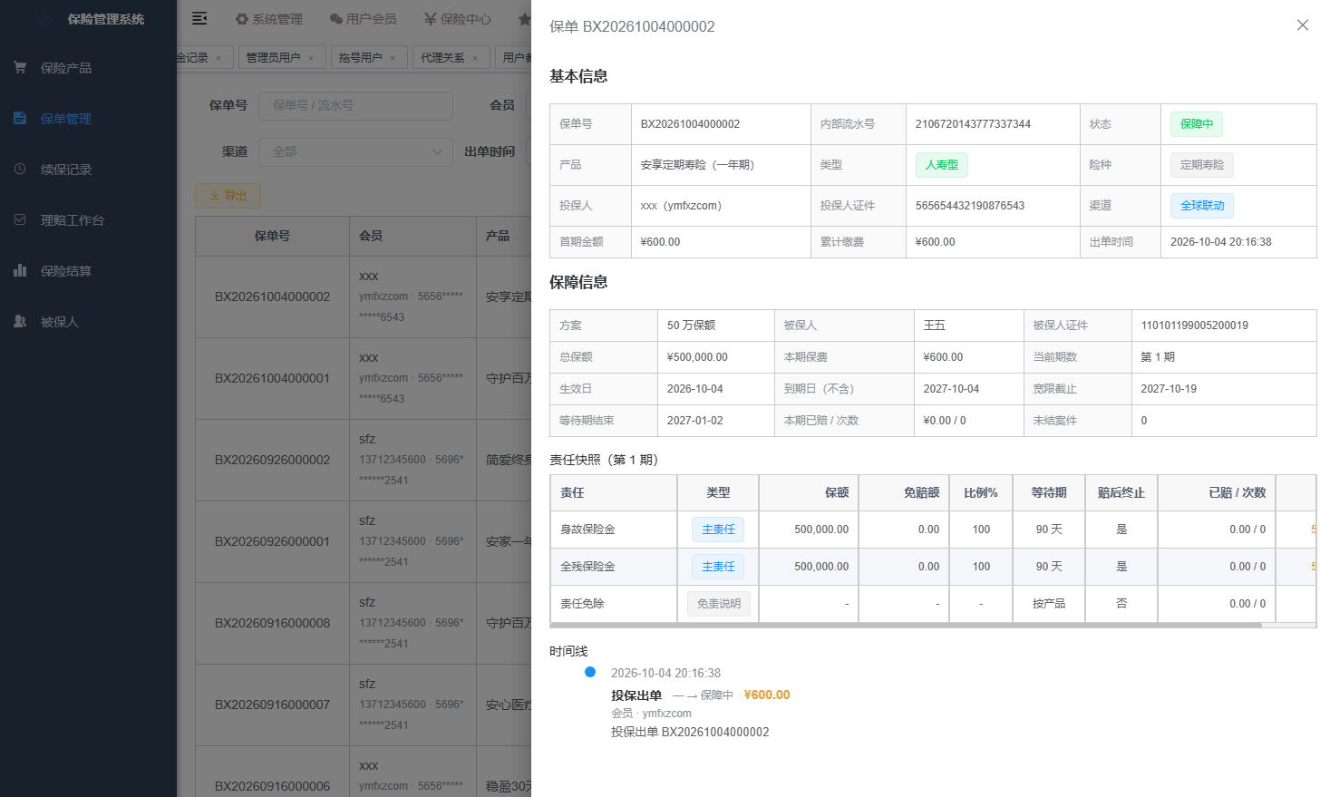Screen dimensions: 1320x797
Task: Click policy number BX20260926000002 in the list
Action: (272, 460)
